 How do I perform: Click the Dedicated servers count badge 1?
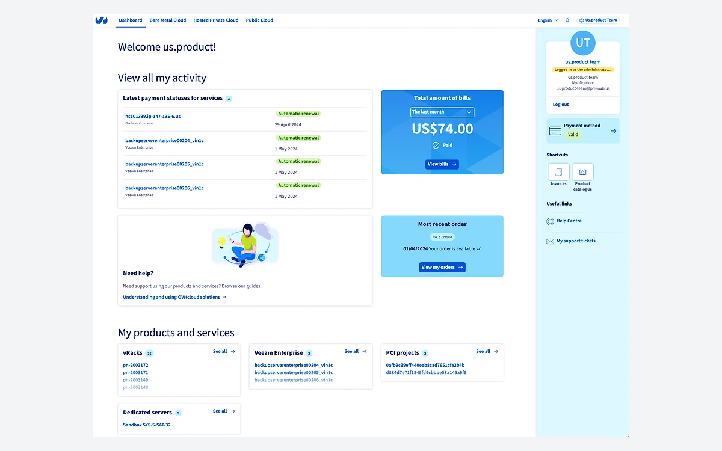tap(178, 413)
